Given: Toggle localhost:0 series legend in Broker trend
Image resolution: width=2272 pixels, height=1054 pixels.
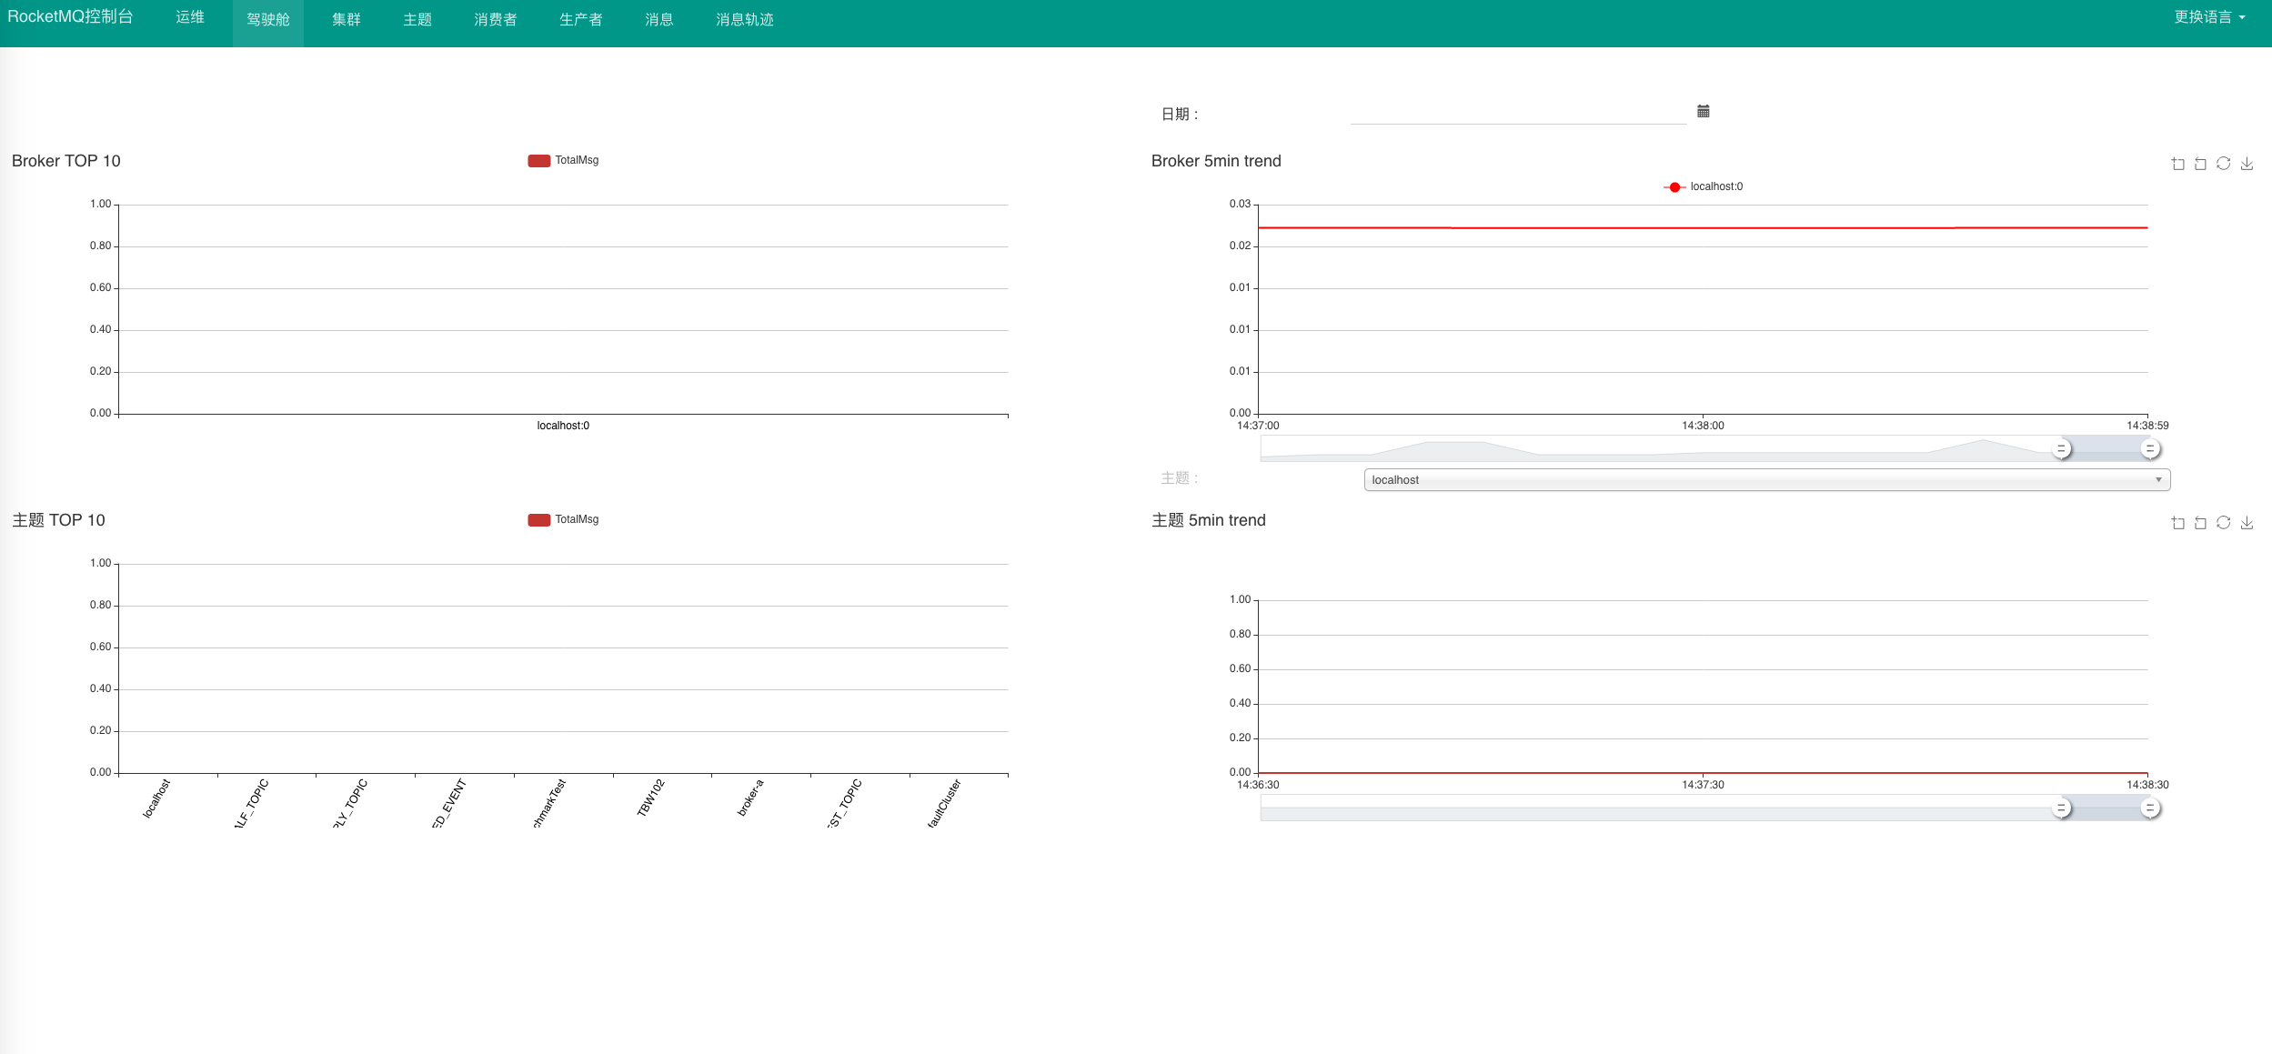Looking at the screenshot, I should (x=1704, y=186).
